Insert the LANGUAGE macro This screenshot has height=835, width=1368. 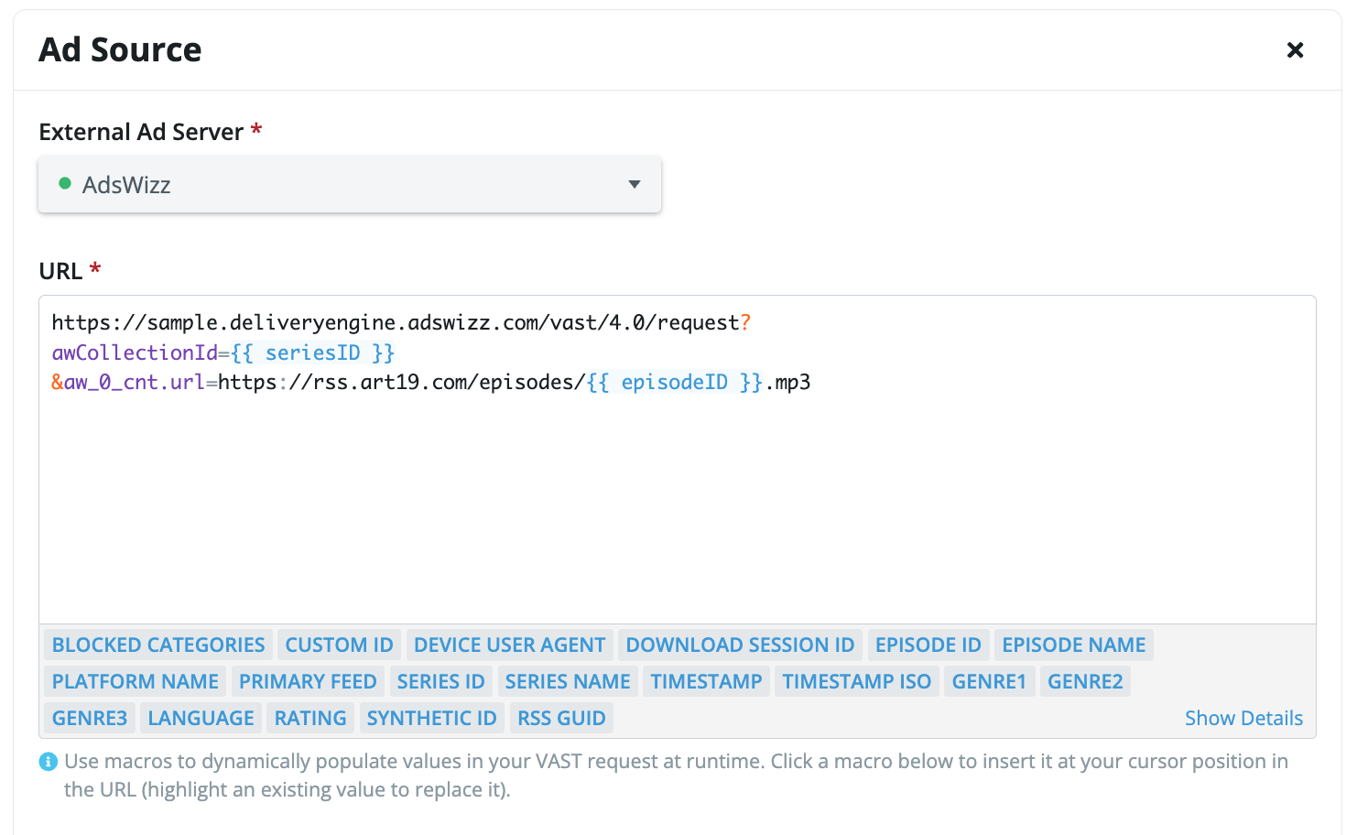[x=201, y=718]
